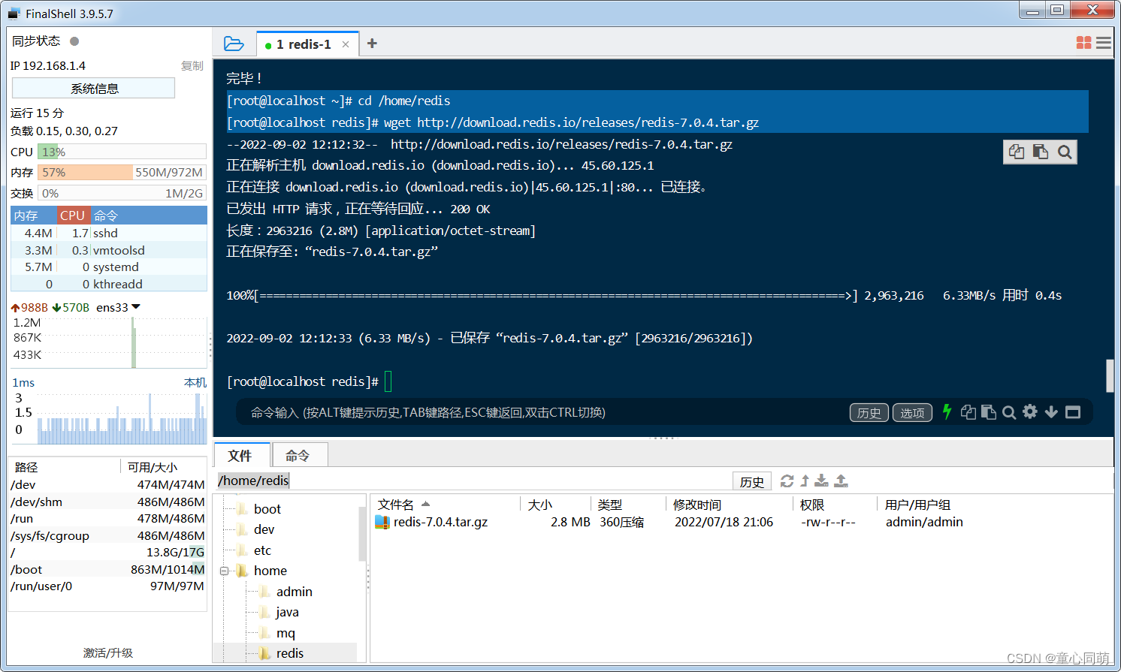Click the sync status indicator dot
The height and width of the screenshot is (672, 1121).
click(74, 41)
